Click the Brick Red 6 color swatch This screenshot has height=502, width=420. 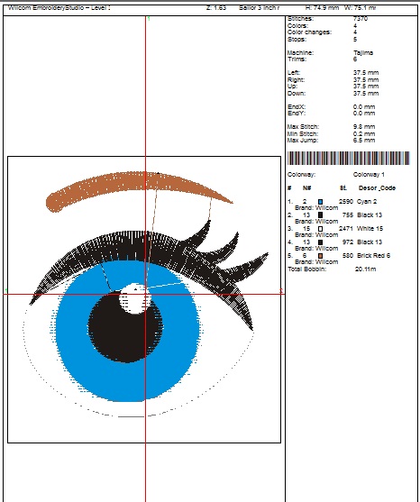(x=320, y=255)
